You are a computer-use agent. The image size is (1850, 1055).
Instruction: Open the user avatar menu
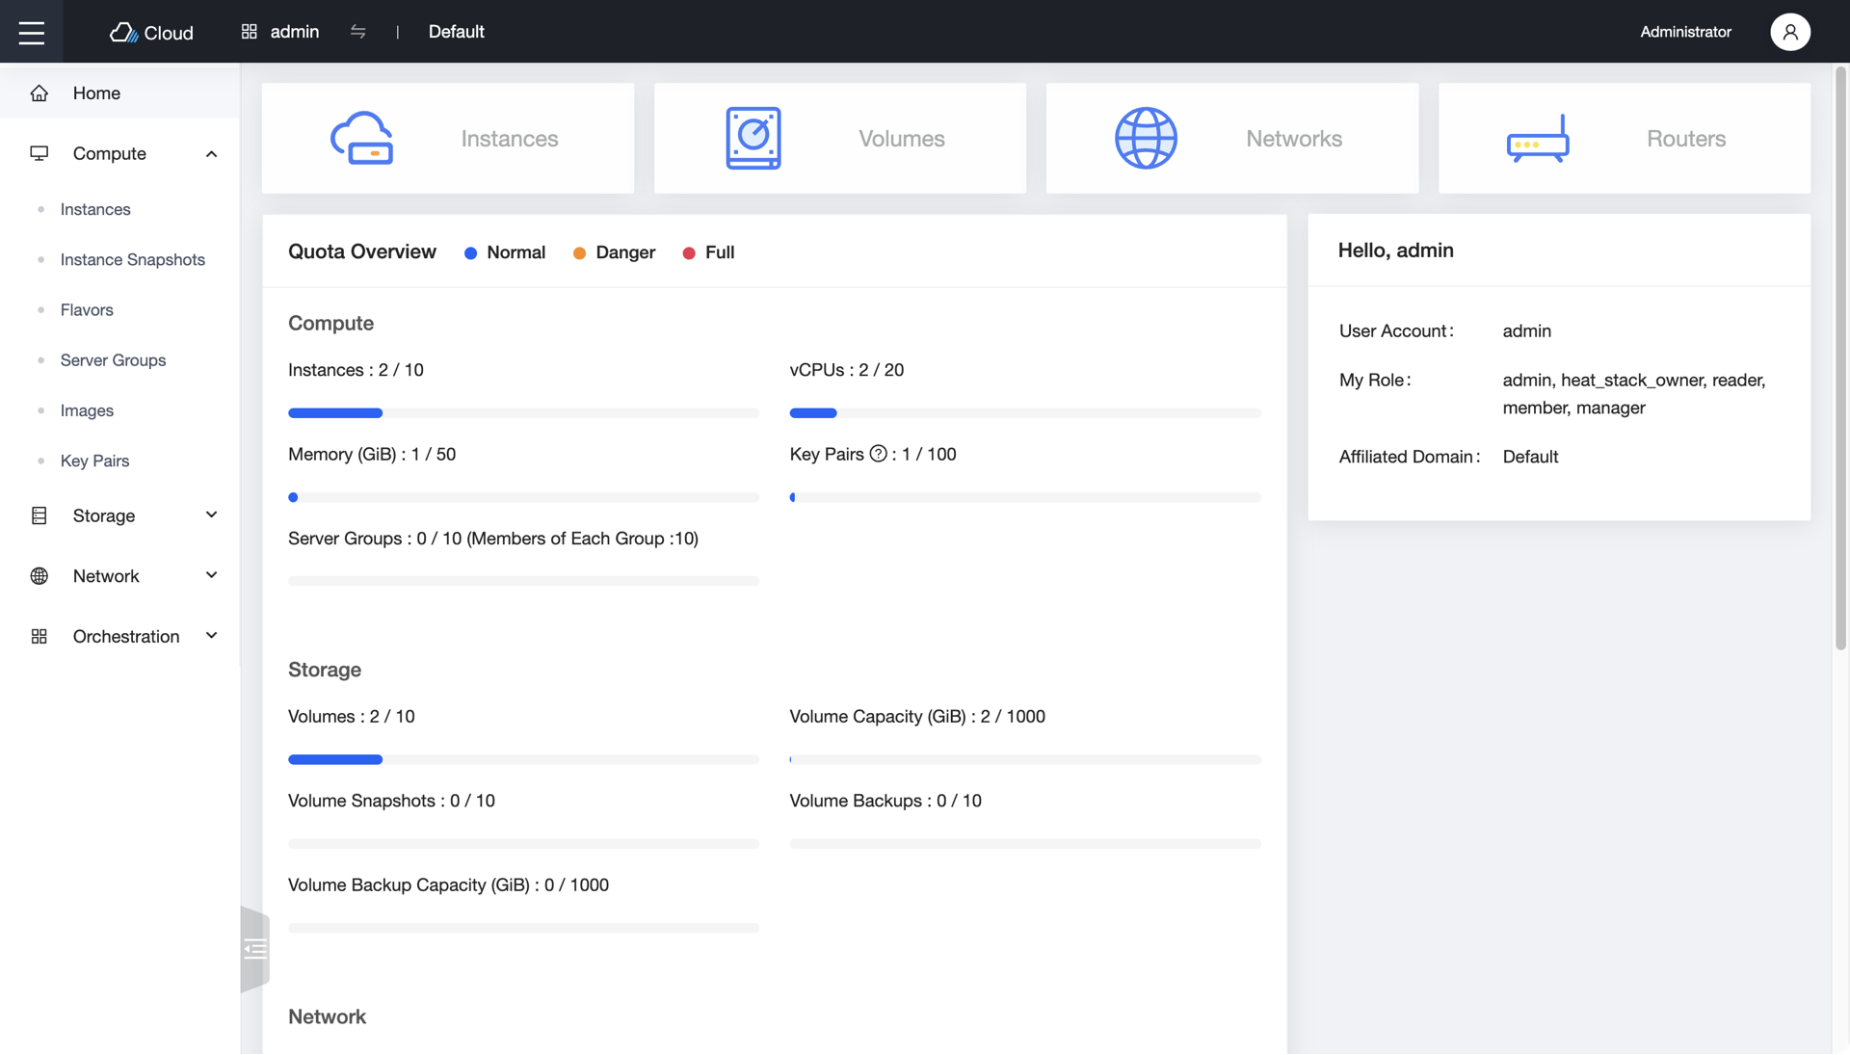pos(1789,32)
